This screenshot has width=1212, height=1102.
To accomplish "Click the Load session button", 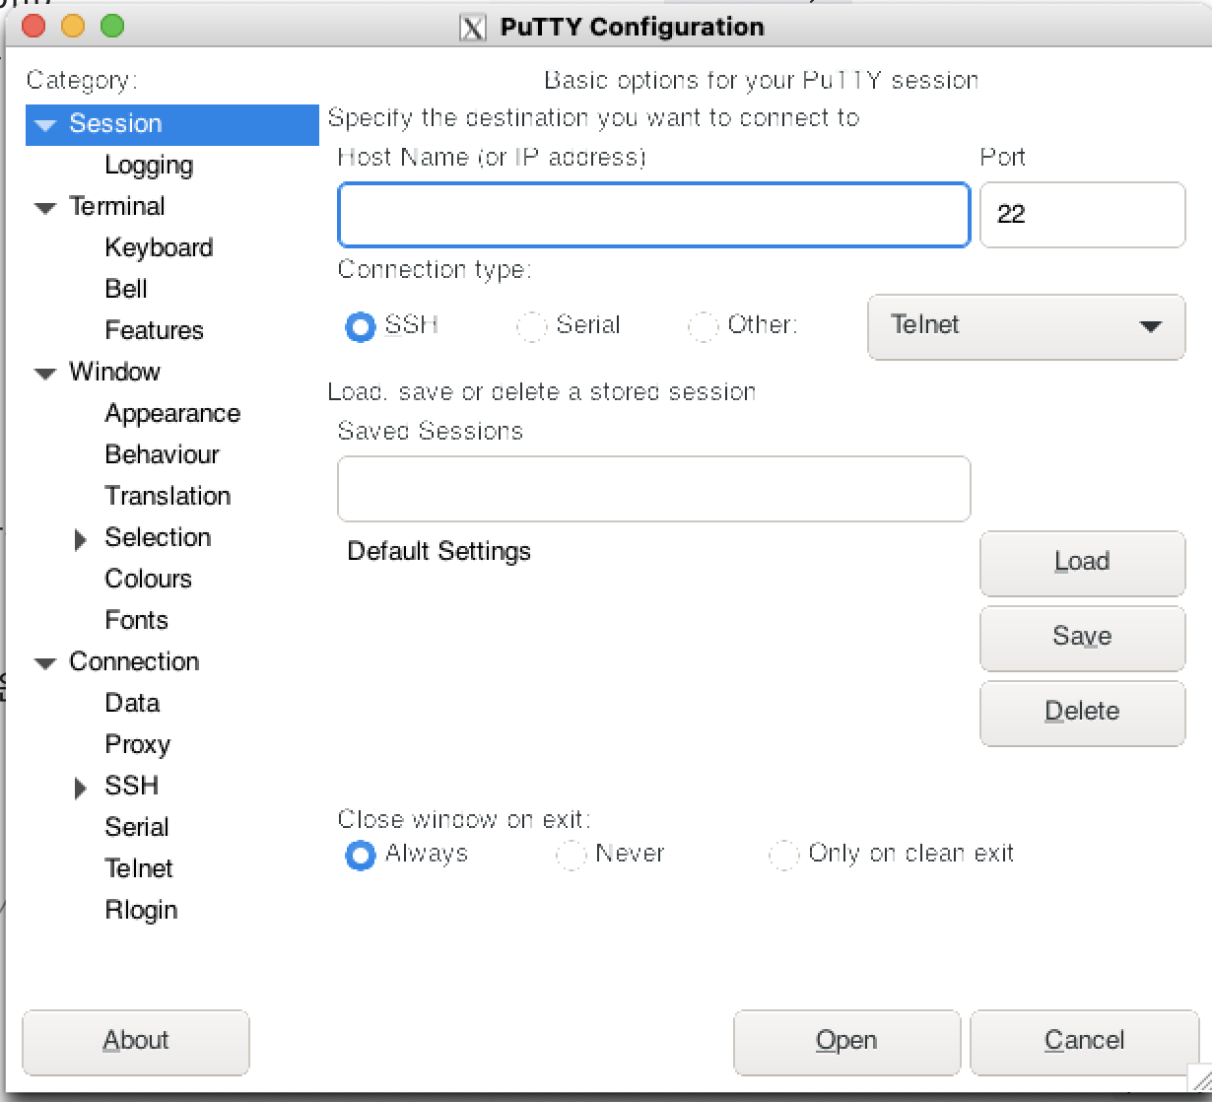I will point(1082,563).
